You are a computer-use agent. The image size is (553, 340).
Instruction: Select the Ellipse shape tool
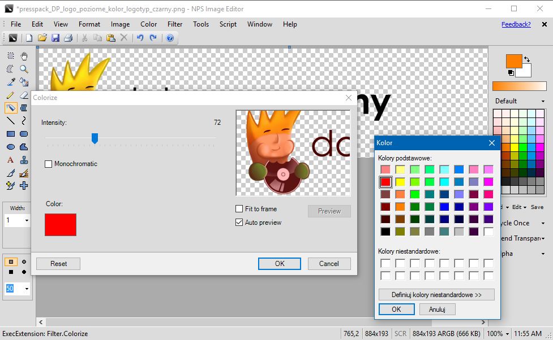[x=11, y=147]
